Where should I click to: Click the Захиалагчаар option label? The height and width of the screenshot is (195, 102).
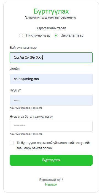pyautogui.click(x=72, y=35)
